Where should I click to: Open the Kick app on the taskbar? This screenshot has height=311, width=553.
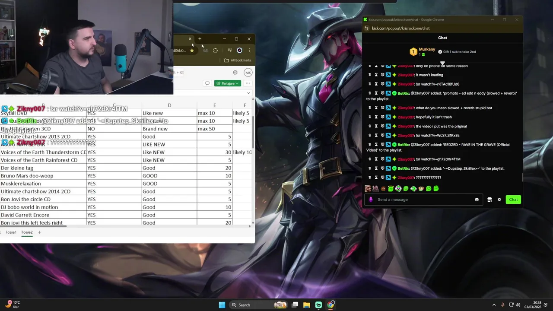click(318, 305)
